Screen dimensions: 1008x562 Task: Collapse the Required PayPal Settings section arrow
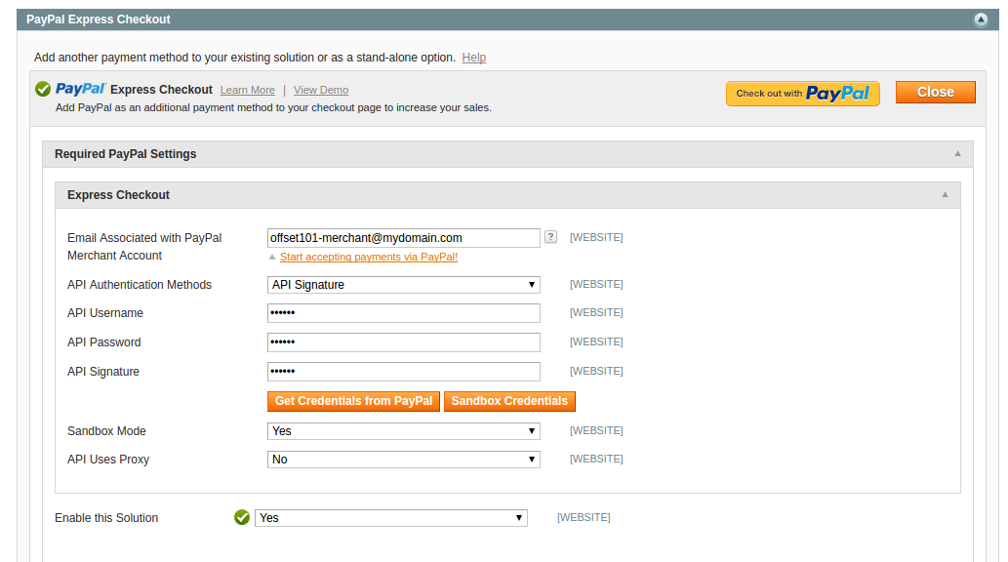point(957,154)
